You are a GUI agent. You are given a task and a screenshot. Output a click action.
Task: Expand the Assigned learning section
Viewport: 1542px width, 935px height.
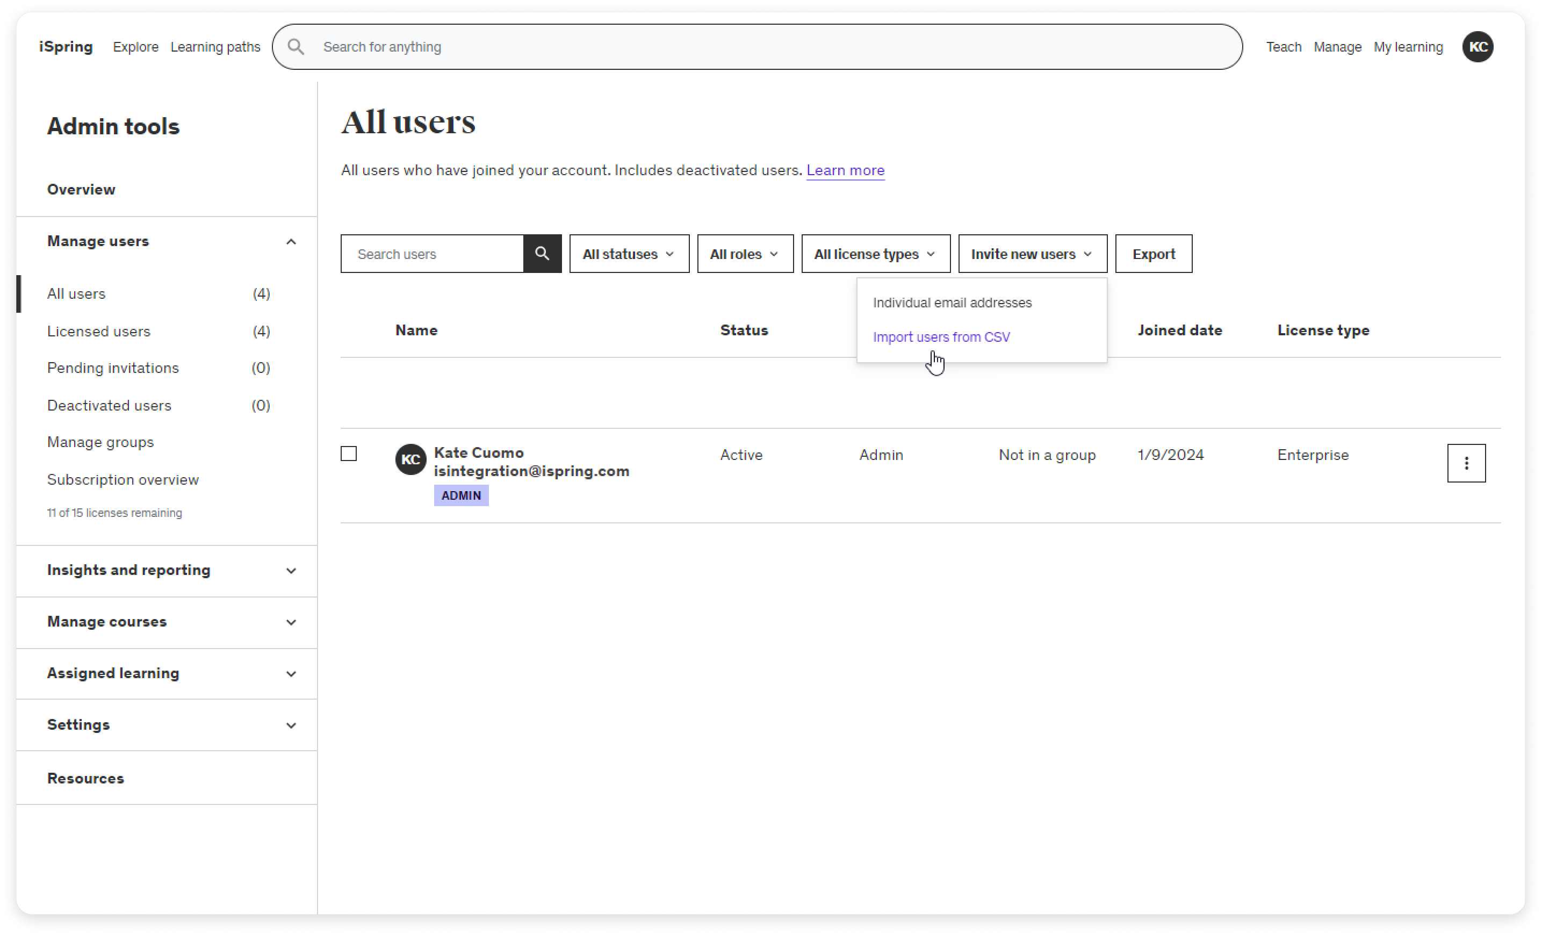291,674
